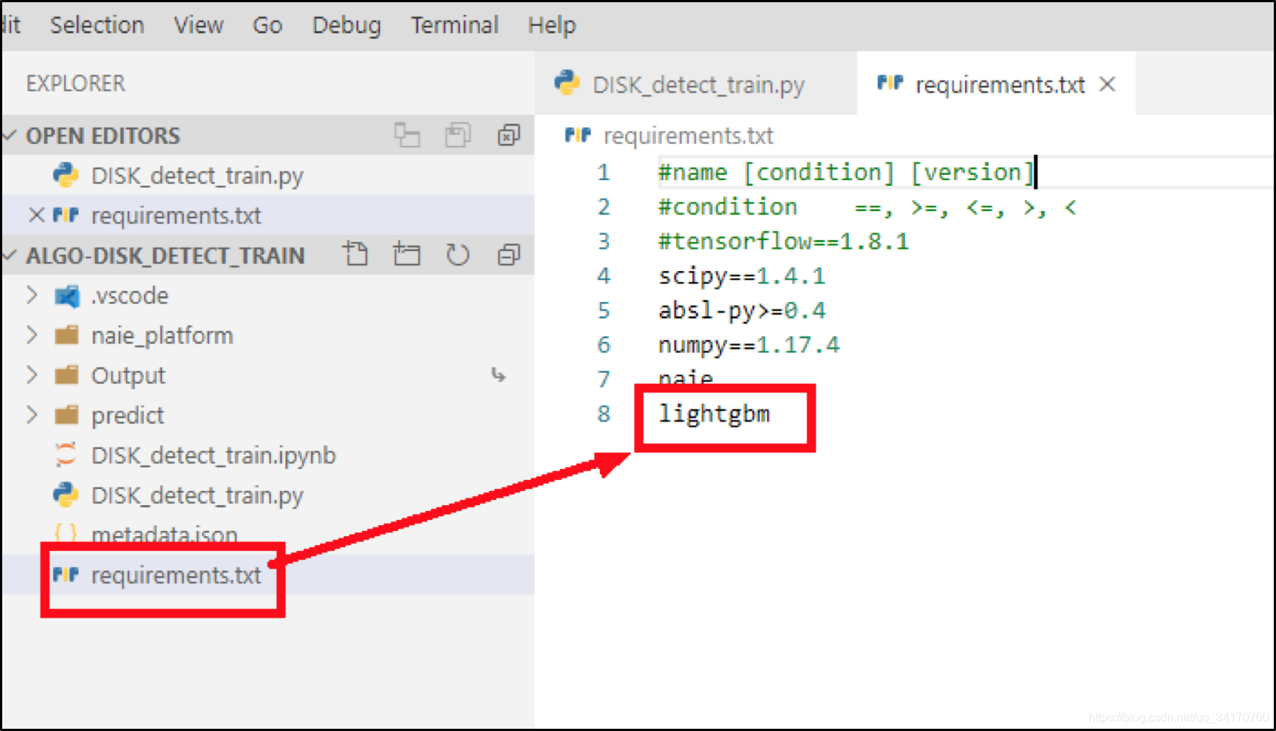The image size is (1276, 731).
Task: Select the requirements.txt editor tab
Action: [x=996, y=84]
